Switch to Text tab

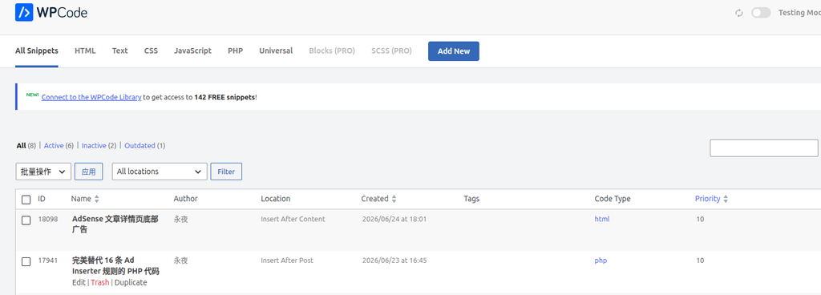tap(120, 51)
